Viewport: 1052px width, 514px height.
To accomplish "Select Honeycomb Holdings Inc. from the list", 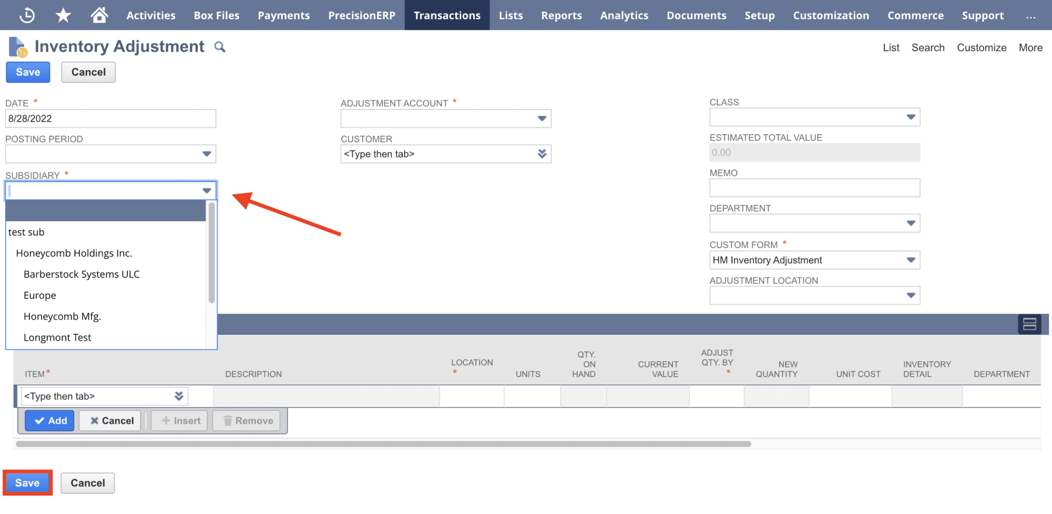I will 74,252.
